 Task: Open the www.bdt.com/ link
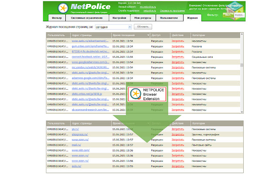[x=80, y=150]
